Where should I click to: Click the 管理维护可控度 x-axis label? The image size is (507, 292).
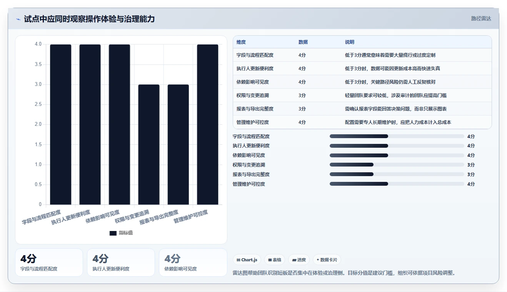coord(191,217)
